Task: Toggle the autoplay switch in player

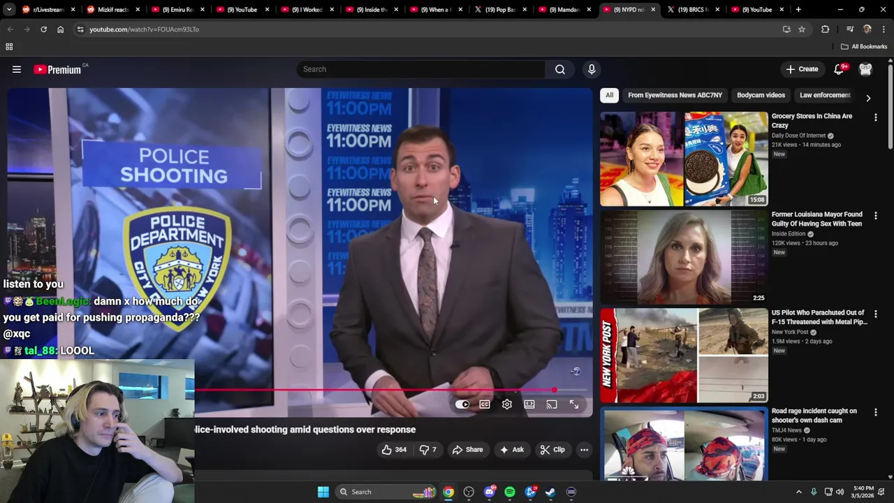Action: pos(462,404)
